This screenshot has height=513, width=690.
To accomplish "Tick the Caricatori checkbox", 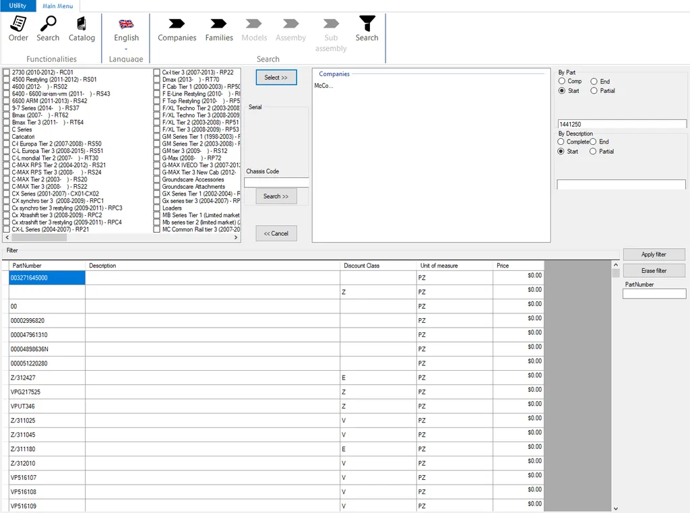I will click(7, 136).
